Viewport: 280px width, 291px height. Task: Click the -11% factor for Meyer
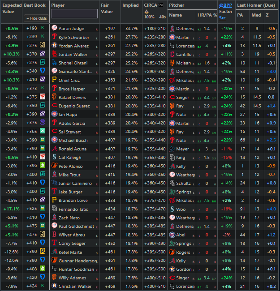[x=227, y=149]
